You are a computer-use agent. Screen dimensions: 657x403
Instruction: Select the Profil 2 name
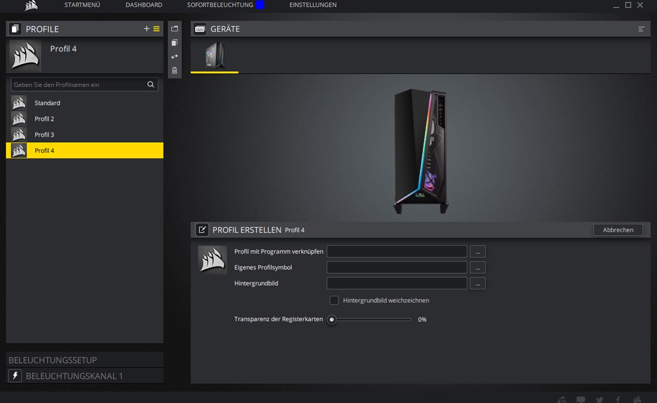coord(44,119)
